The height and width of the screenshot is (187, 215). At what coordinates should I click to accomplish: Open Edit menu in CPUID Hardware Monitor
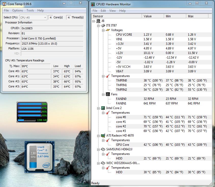[103, 11]
